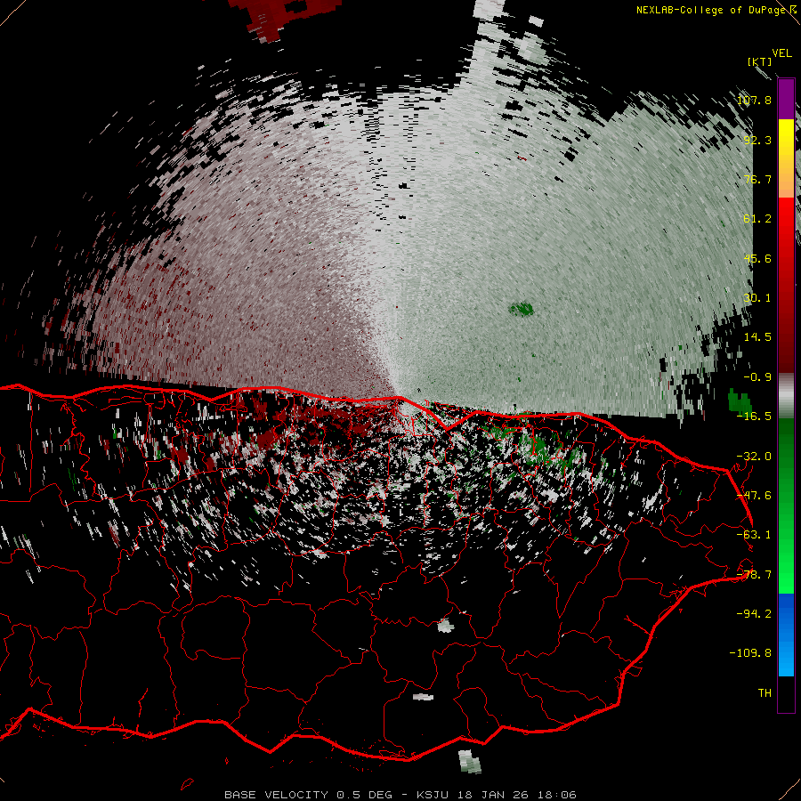Select the -0.9 legend value
The width and height of the screenshot is (801, 801).
pyautogui.click(x=757, y=377)
